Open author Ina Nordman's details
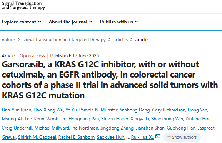 click(x=85, y=128)
